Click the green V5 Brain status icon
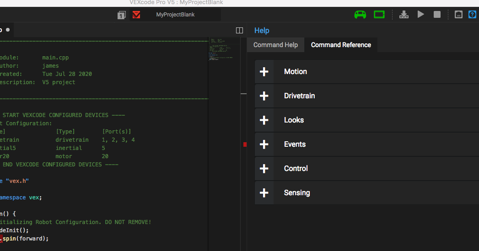This screenshot has height=251, width=479. click(379, 14)
